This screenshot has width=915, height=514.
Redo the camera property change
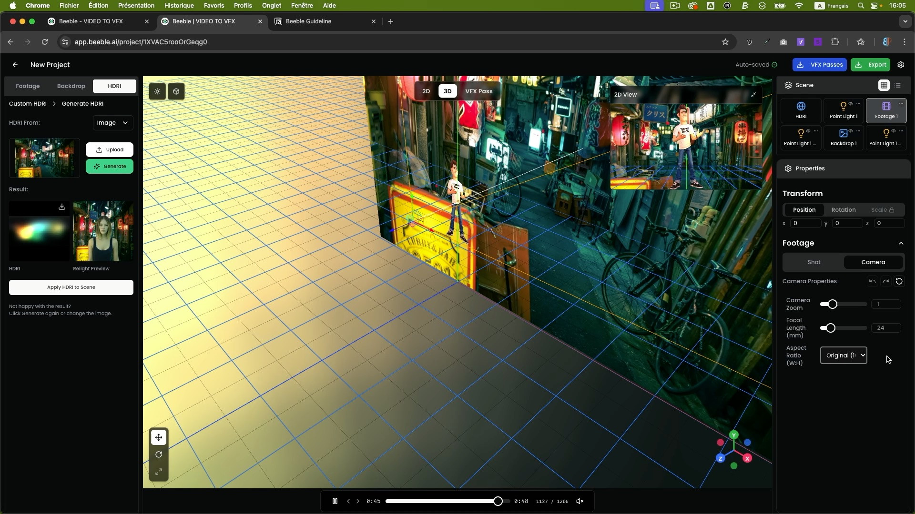point(885,281)
